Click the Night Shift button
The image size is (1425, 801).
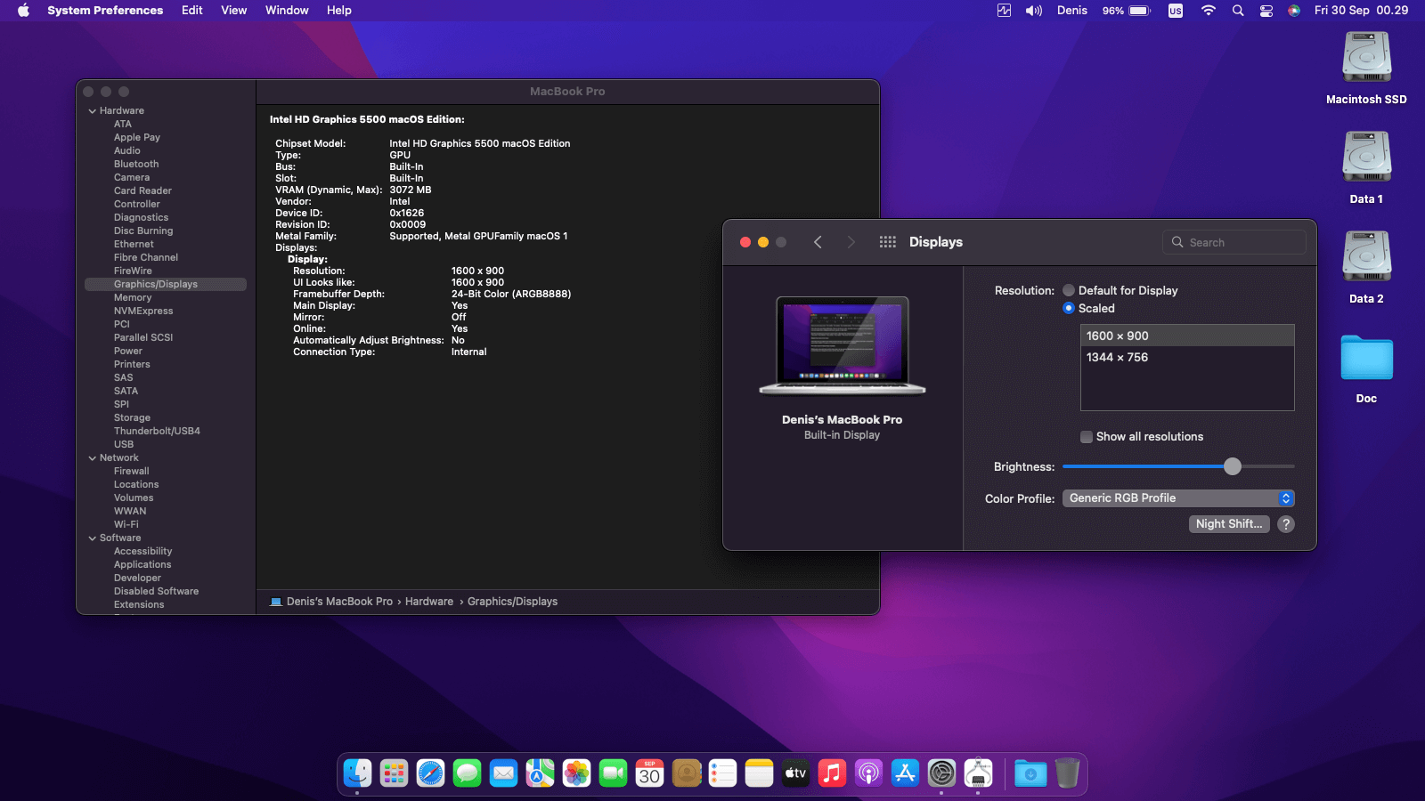click(x=1229, y=524)
